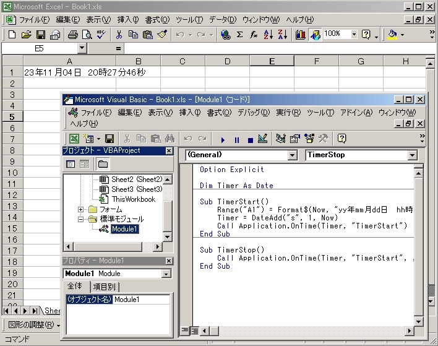Toggle Folders view in Project panel
This screenshot has width=438, height=346.
click(x=103, y=164)
